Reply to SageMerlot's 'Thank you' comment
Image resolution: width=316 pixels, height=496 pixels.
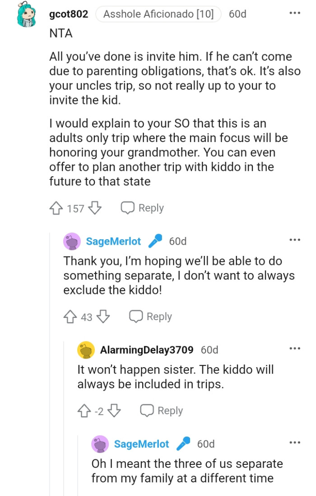[151, 316]
